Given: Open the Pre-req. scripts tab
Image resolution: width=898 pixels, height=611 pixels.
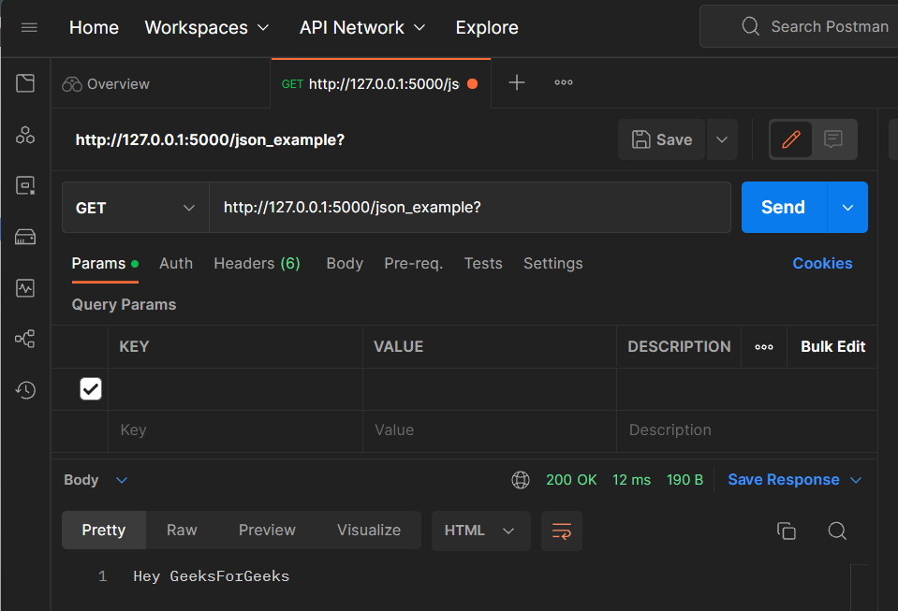Looking at the screenshot, I should pyautogui.click(x=414, y=264).
